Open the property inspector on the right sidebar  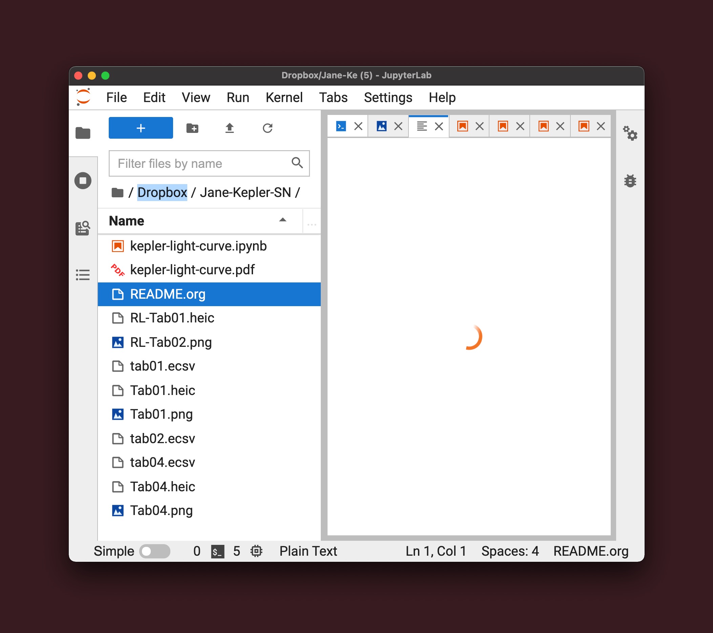pyautogui.click(x=631, y=134)
